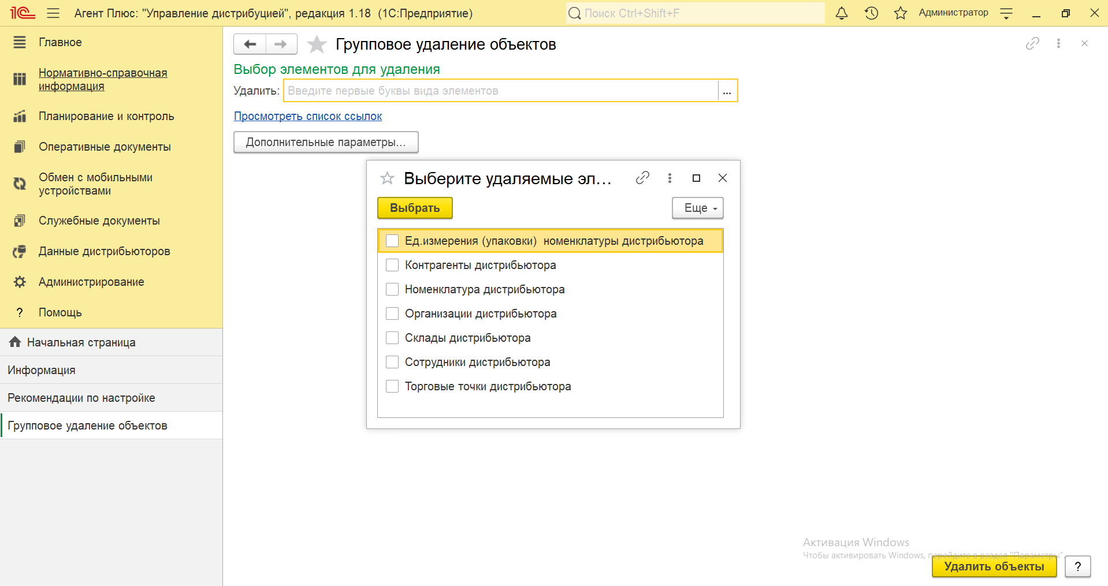Click the Удалить input field
Screen dimensions: 1108x586
pos(500,91)
